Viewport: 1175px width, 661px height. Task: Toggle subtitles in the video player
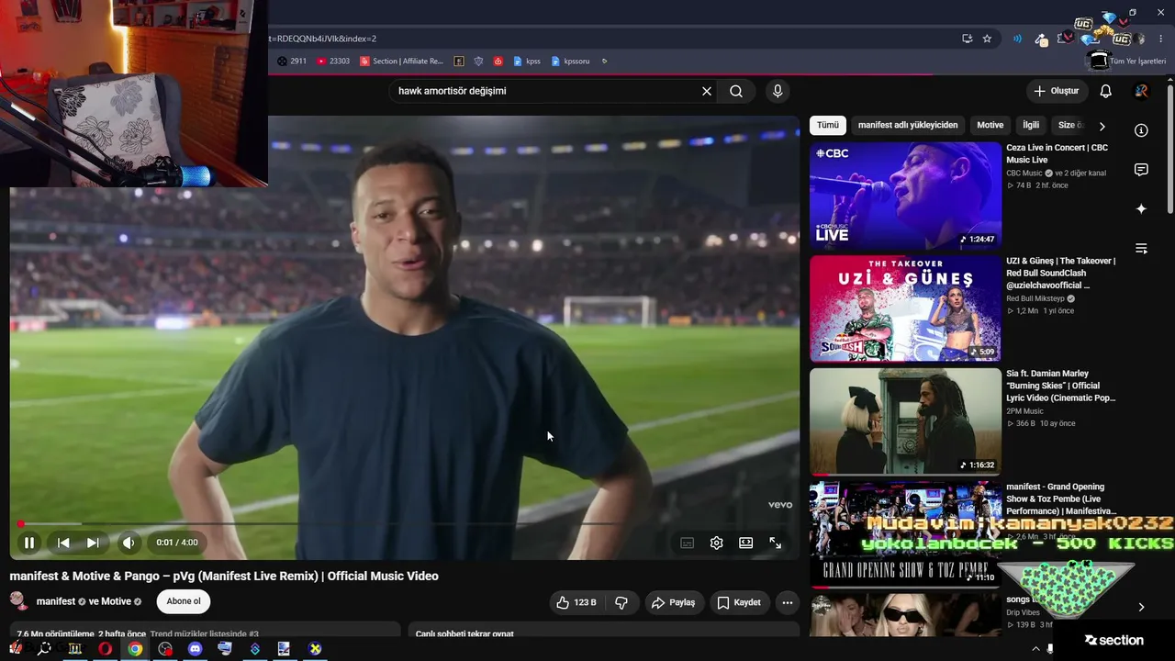[687, 543]
